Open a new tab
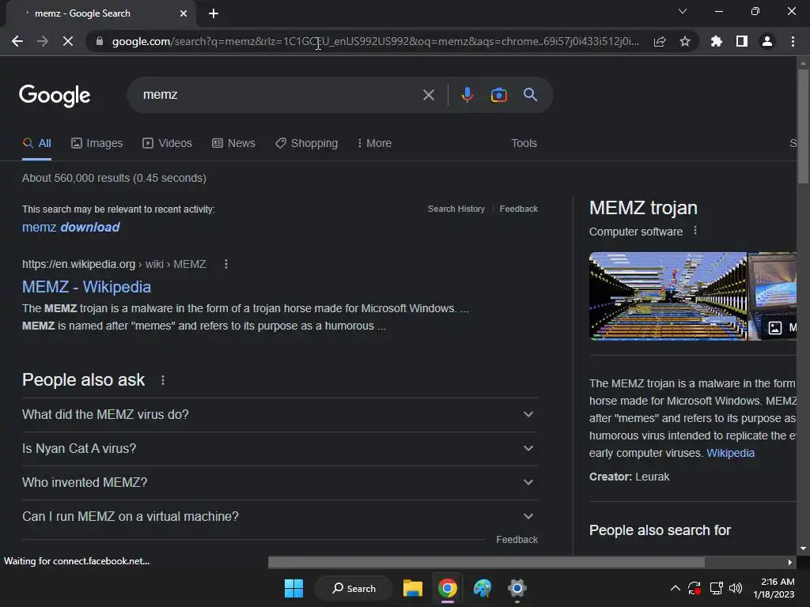810x607 pixels. pyautogui.click(x=214, y=13)
